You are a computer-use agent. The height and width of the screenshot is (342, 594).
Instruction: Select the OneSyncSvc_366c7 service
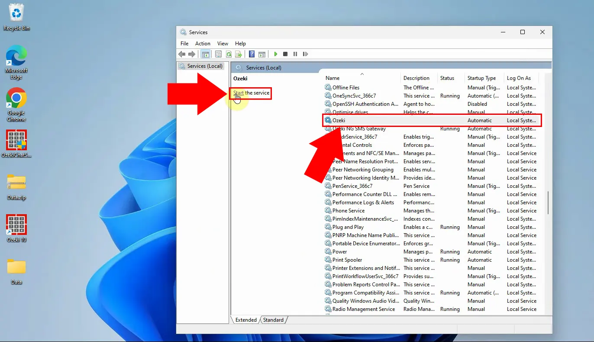click(x=354, y=96)
